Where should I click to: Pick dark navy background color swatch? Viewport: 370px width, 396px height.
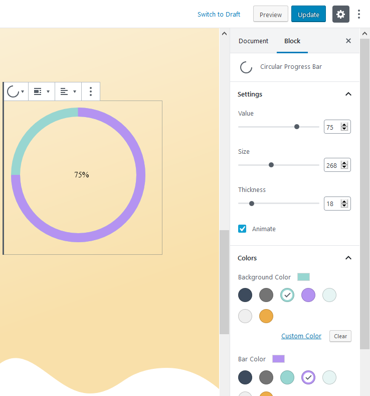[x=245, y=294]
